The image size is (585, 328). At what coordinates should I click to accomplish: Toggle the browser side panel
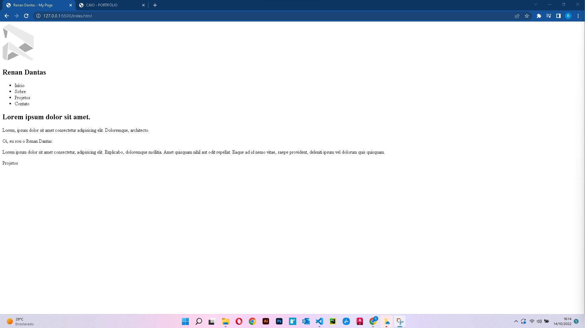(x=558, y=16)
